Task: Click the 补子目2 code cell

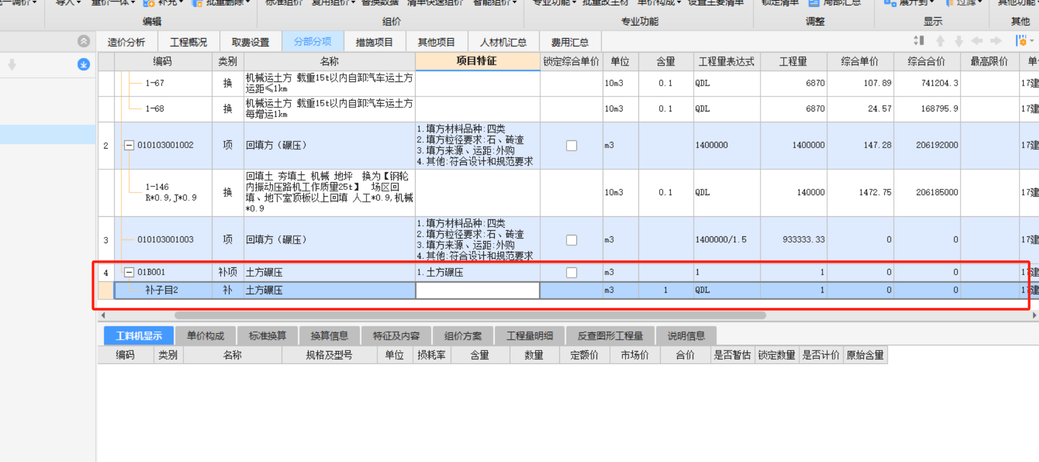Action: tap(162, 290)
